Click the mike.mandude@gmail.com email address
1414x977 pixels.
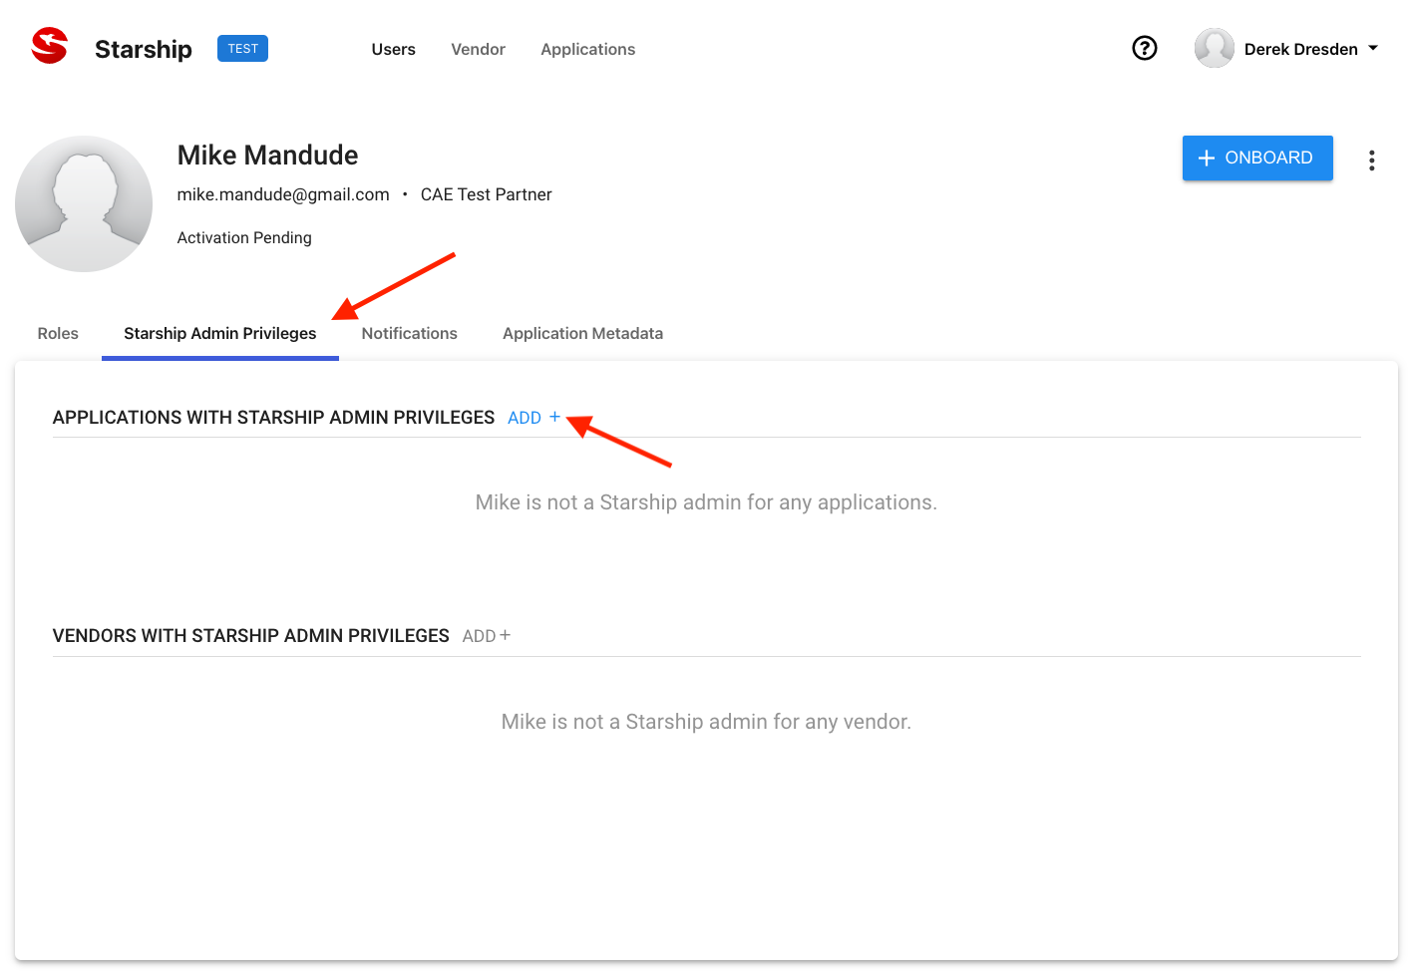coord(283,194)
